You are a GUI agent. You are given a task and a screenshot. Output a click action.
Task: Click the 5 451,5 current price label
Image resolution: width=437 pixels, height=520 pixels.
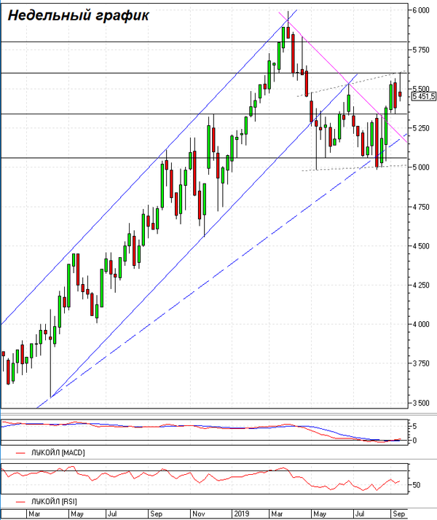click(x=424, y=97)
